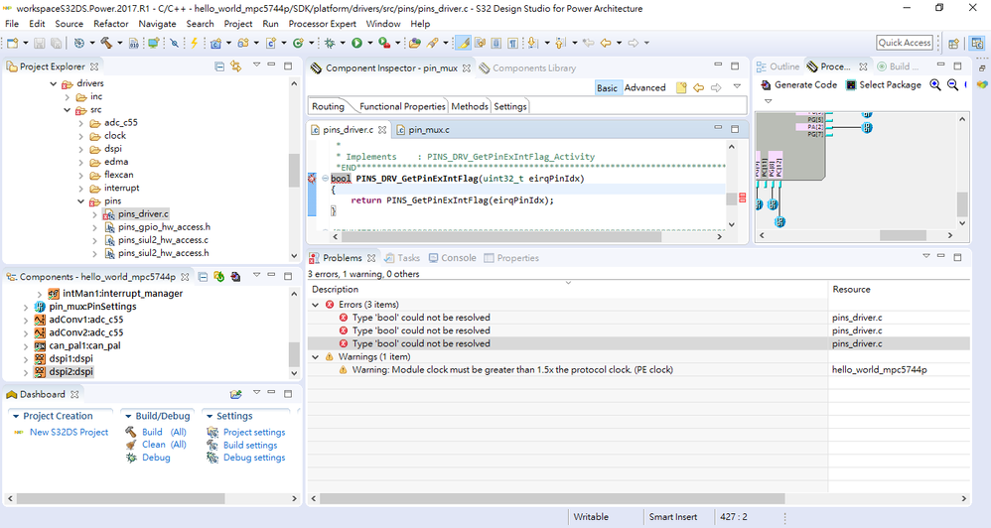Click Collapse All icon in Project Explorer
This screenshot has width=991, height=528.
pos(219,66)
